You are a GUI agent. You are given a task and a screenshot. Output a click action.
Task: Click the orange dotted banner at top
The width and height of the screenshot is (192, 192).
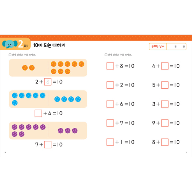pos(96,37)
